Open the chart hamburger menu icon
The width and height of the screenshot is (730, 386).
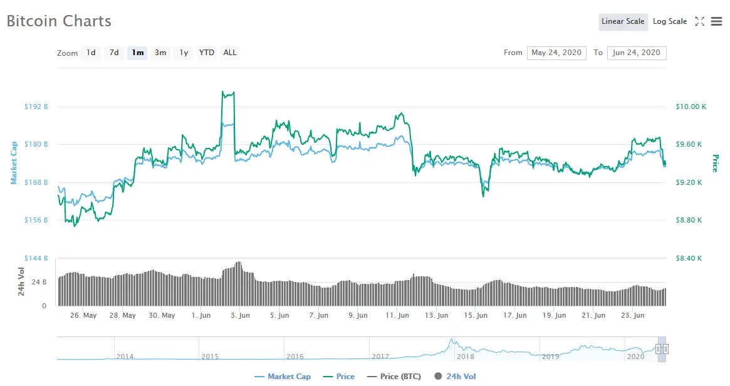(x=716, y=21)
